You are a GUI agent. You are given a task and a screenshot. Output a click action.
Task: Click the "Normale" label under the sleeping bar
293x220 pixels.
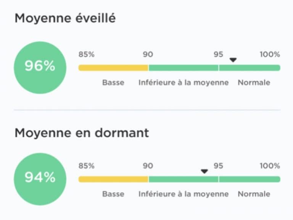(x=254, y=194)
